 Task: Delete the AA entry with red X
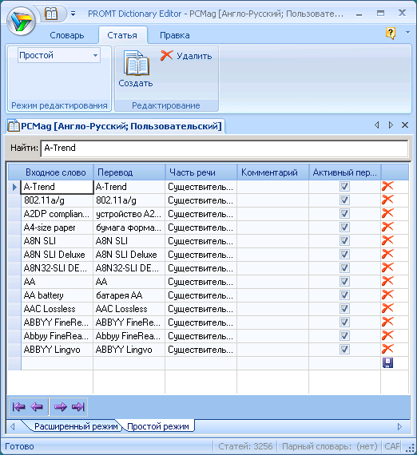click(387, 281)
